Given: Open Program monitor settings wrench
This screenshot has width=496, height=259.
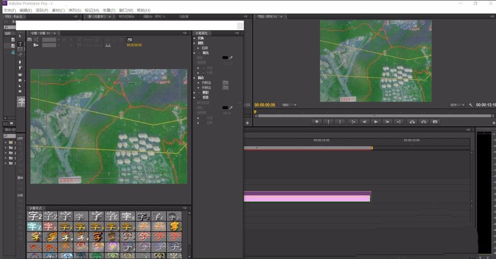Looking at the screenshot, I should 471,105.
